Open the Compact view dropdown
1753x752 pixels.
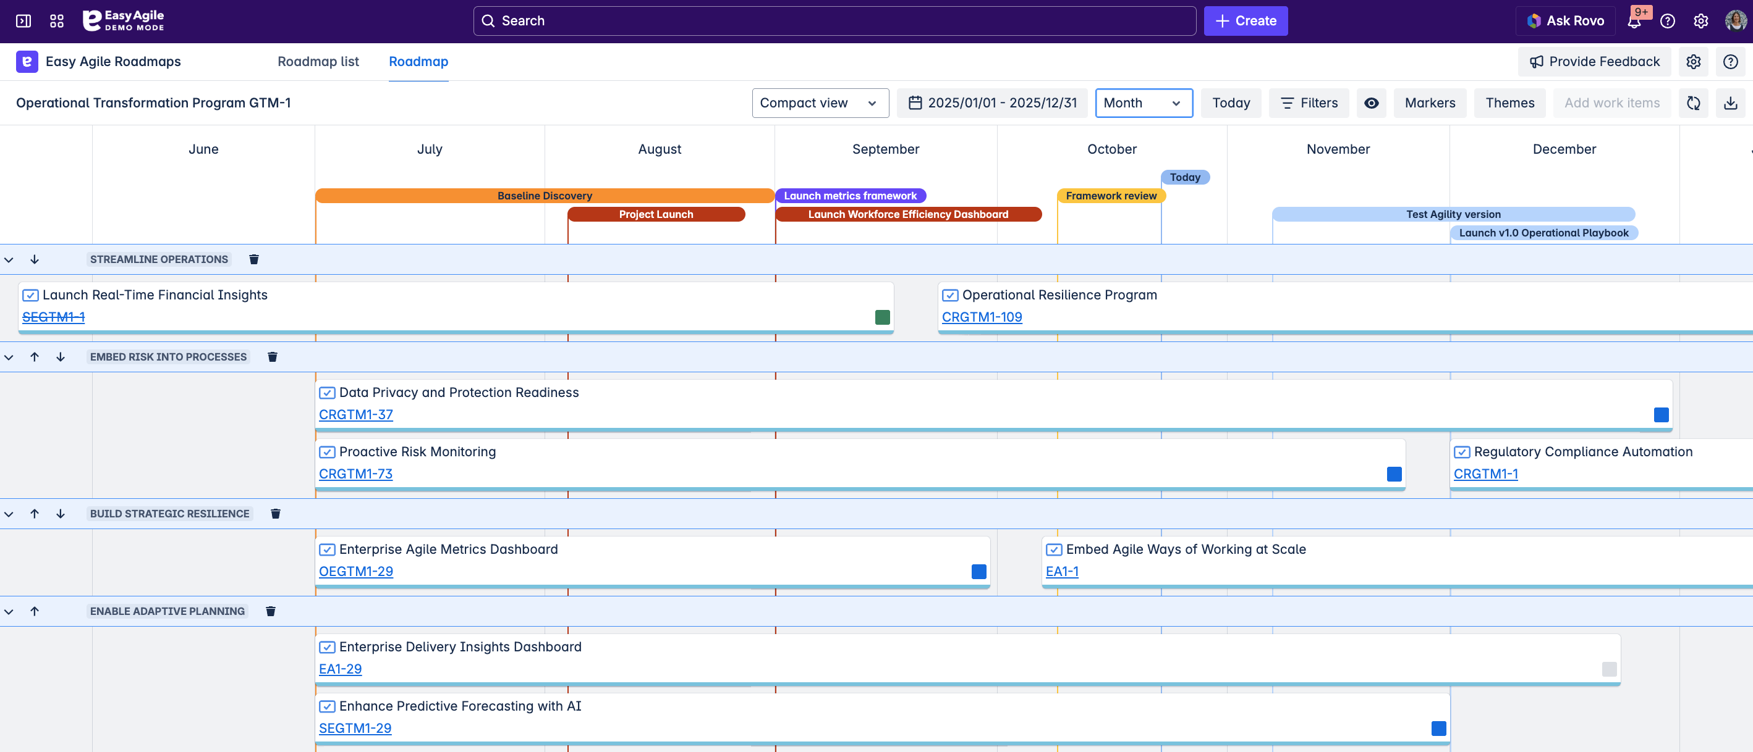820,102
